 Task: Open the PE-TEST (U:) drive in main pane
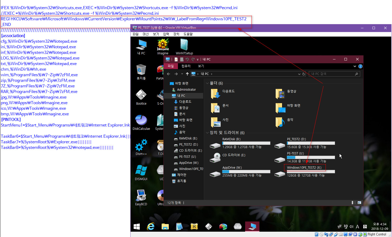[x=305, y=157]
